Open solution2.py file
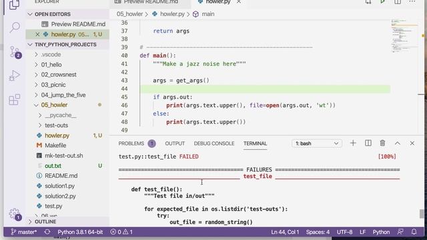This screenshot has height=240, width=427. coord(60,196)
